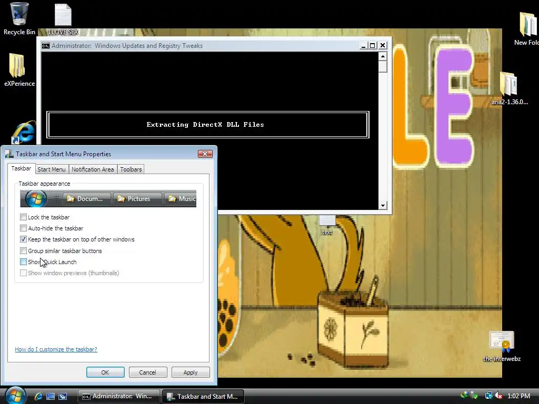Click the 1:02 PM system clock

pyautogui.click(x=518, y=396)
